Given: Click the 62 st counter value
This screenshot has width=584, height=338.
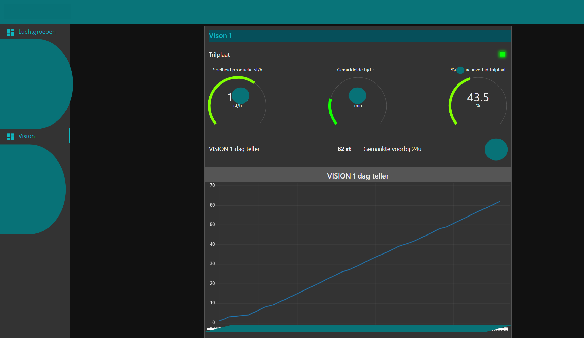Looking at the screenshot, I should point(344,149).
